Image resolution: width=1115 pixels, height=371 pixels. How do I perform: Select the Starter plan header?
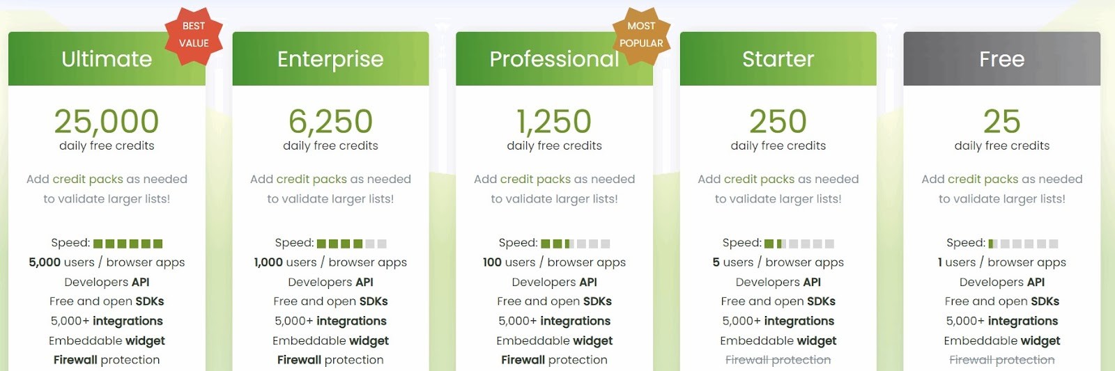tap(778, 59)
